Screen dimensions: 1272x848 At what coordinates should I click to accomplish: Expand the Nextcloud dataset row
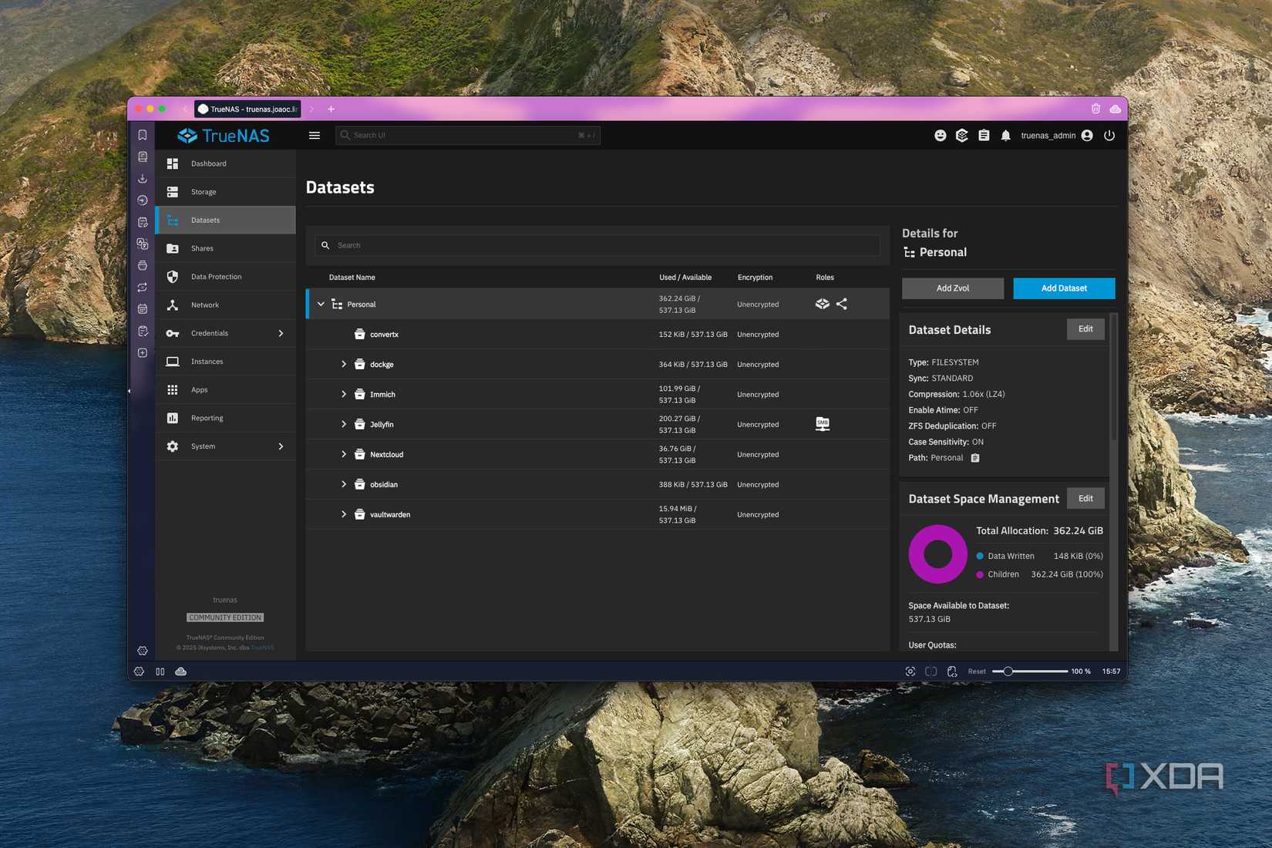(x=344, y=454)
